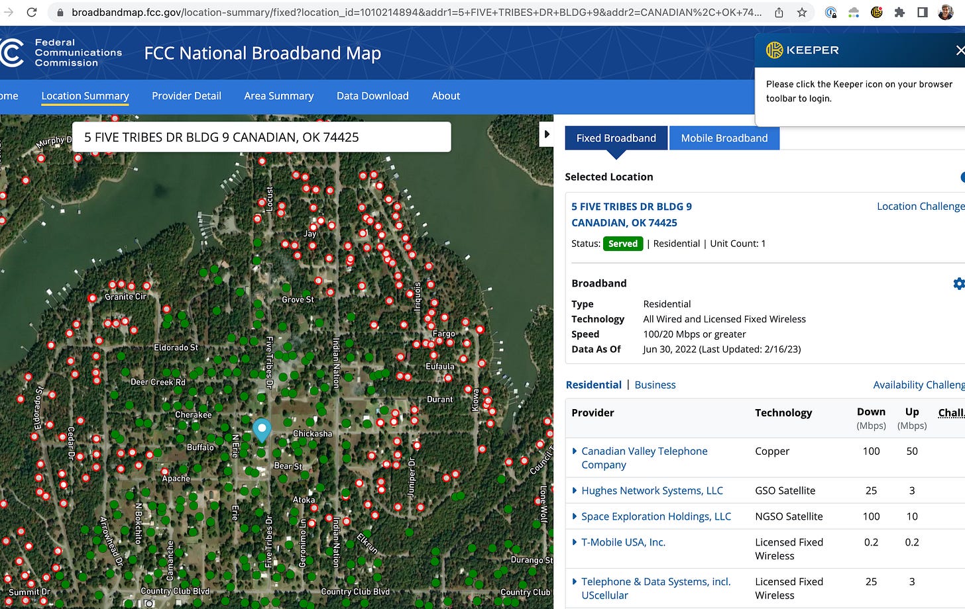This screenshot has height=609, width=965.
Task: Open the Location Summary nav item
Action: point(85,96)
